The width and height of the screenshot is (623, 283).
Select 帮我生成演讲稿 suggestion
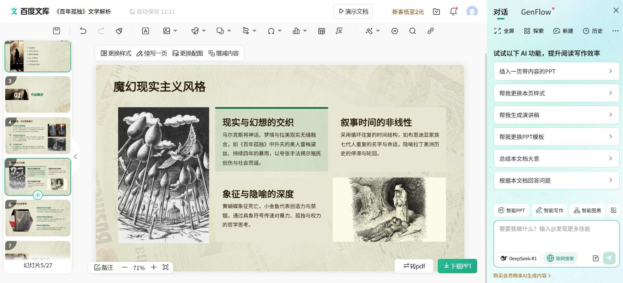click(556, 115)
